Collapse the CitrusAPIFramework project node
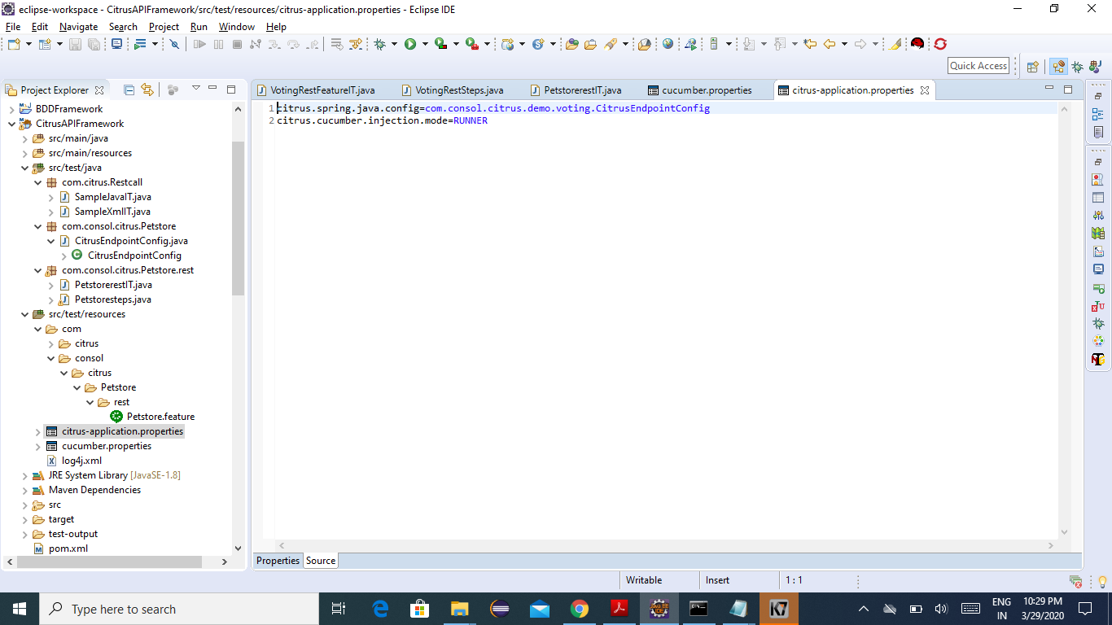Image resolution: width=1112 pixels, height=625 pixels. point(11,124)
